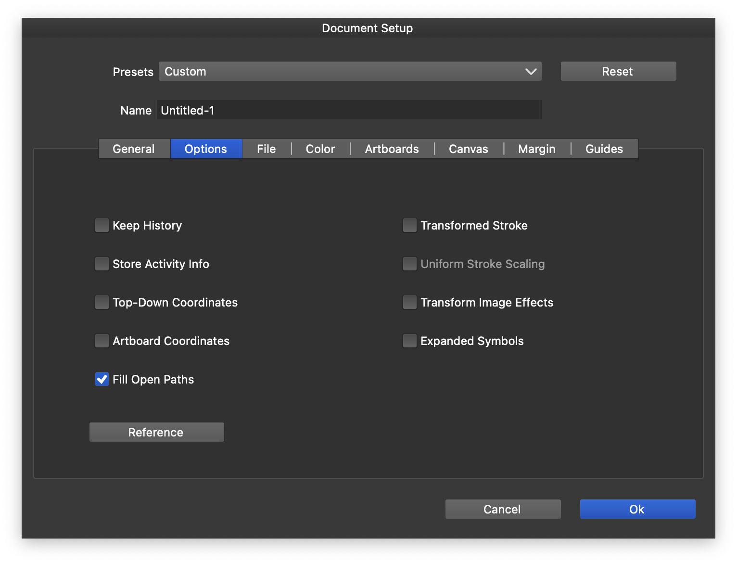The width and height of the screenshot is (737, 564).
Task: Click the Reference button
Action: click(156, 432)
